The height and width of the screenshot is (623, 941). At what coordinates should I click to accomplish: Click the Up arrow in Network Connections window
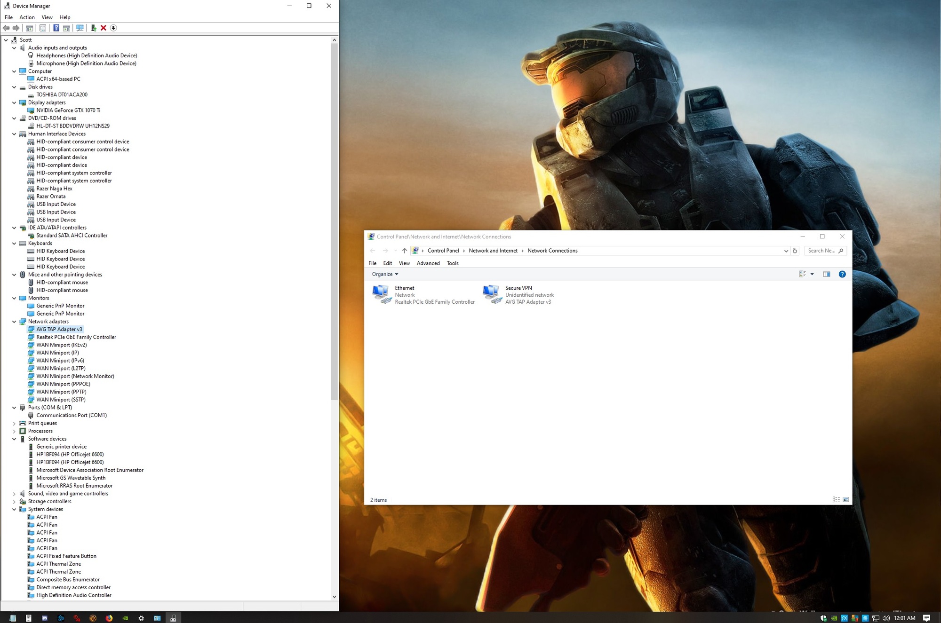[405, 251]
